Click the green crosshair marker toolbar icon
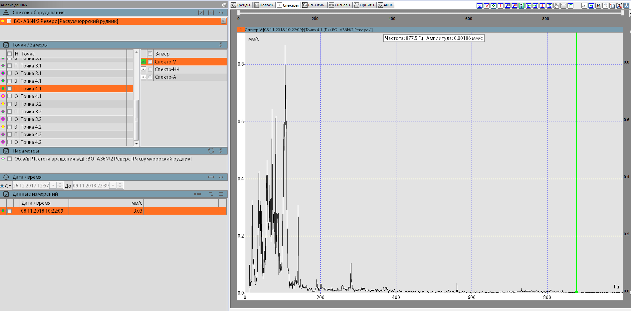The image size is (631, 311). coord(494,5)
